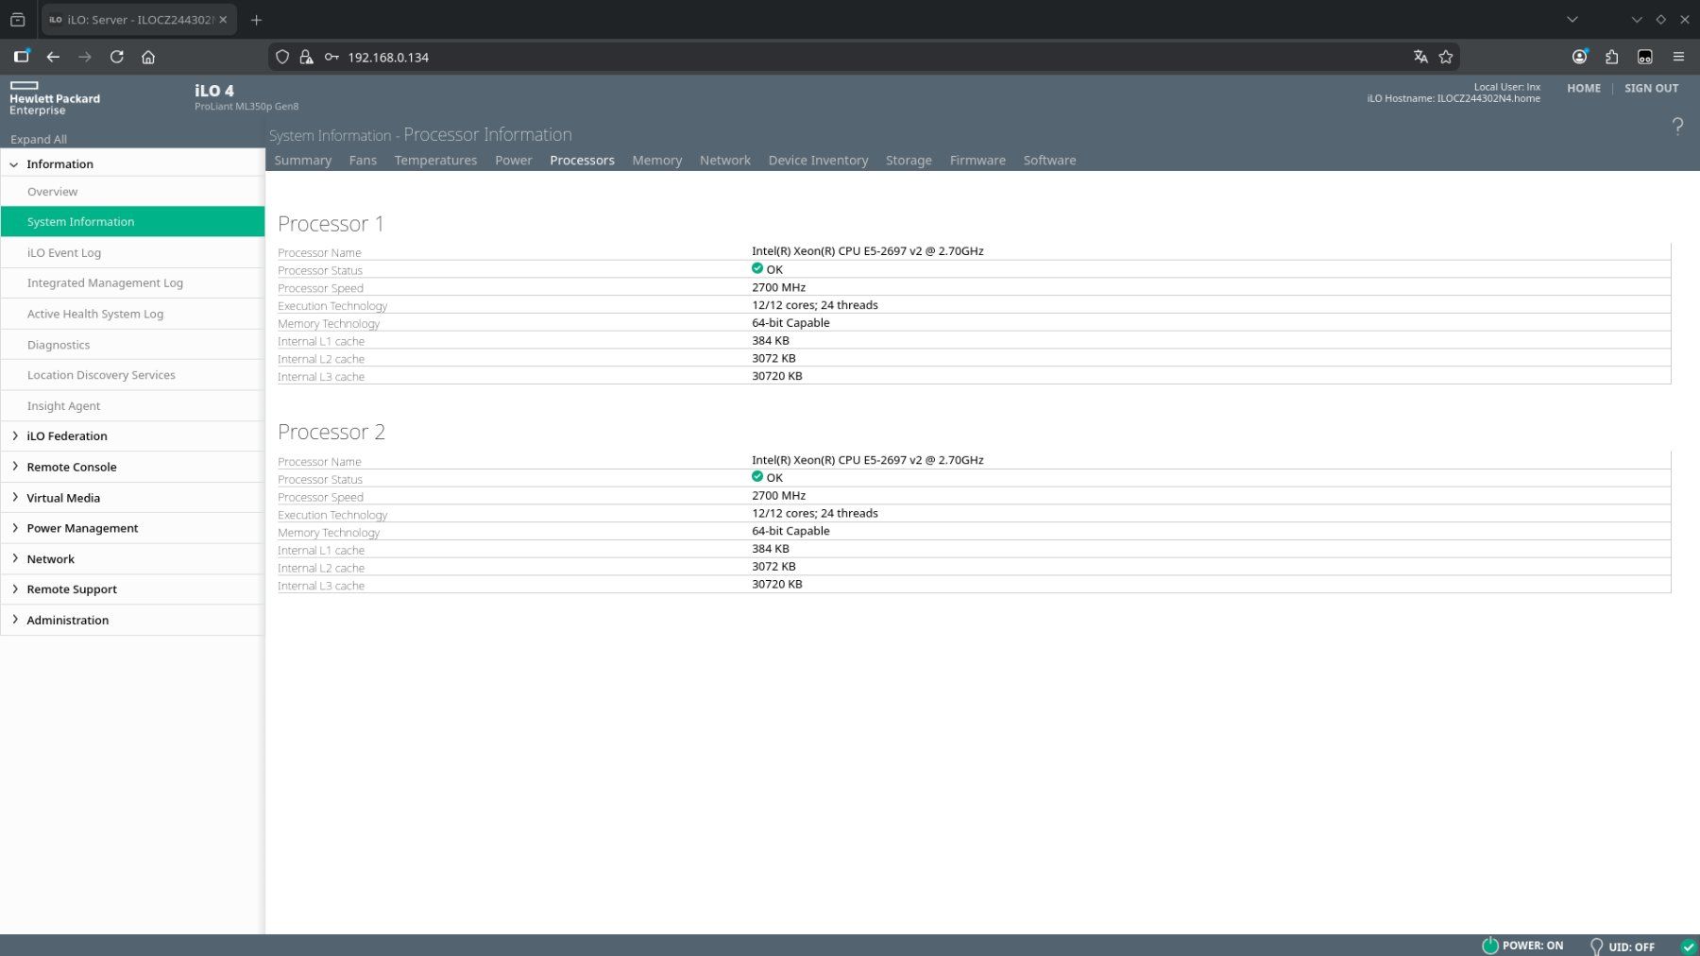Expand the Remote Support section
Image resolution: width=1700 pixels, height=956 pixels.
tap(14, 589)
